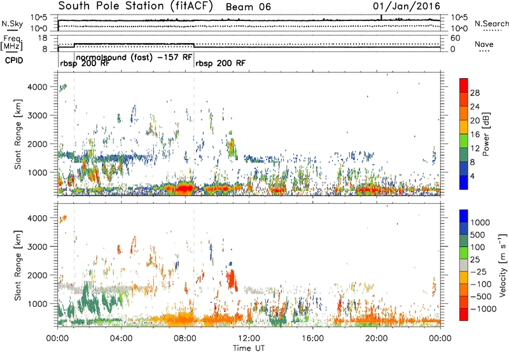Image resolution: width=509 pixels, height=352 pixels.
Task: Click the "-500" label on the Velocity colorbar
Action: pyautogui.click(x=481, y=297)
